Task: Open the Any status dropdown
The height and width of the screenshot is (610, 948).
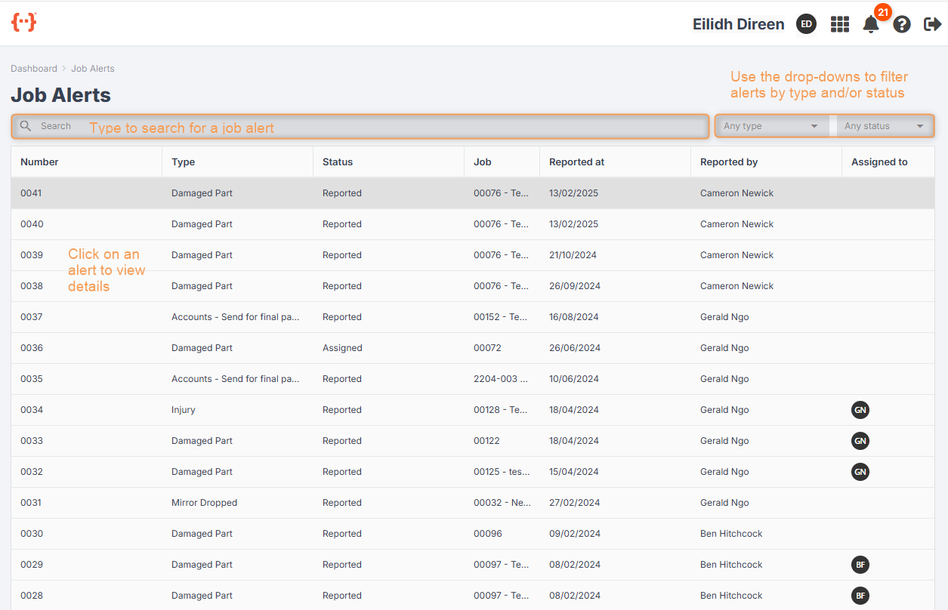Action: tap(885, 126)
